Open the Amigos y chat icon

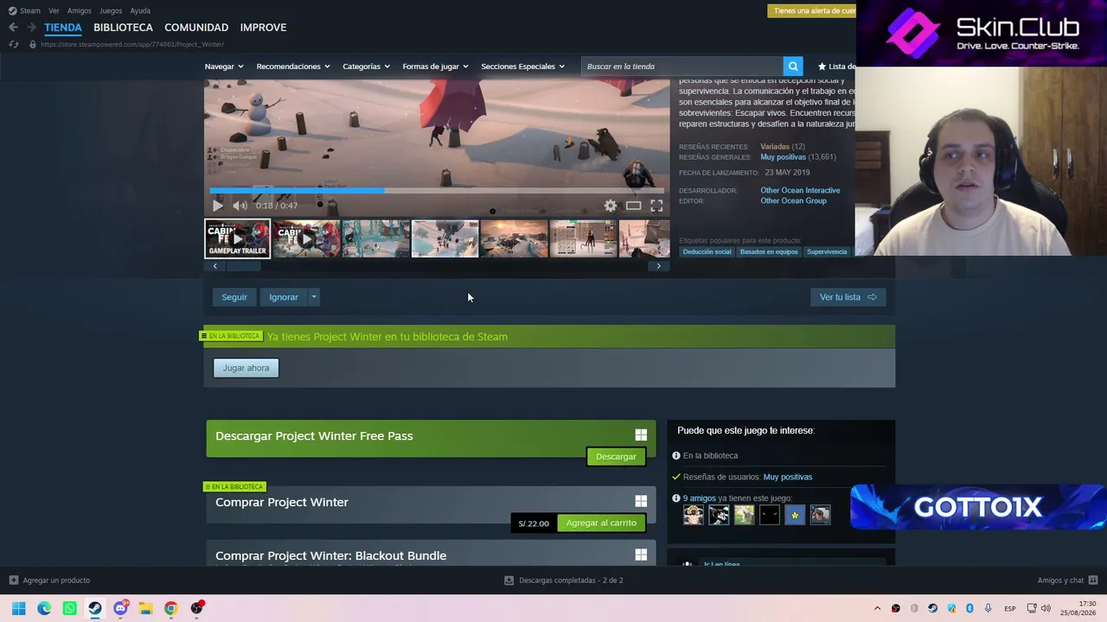1093,581
